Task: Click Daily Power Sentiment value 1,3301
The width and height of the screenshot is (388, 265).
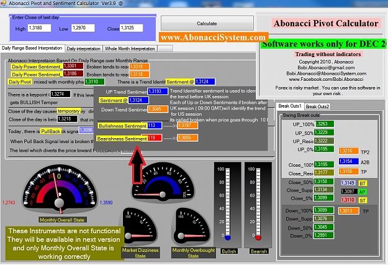Action: tap(73, 66)
